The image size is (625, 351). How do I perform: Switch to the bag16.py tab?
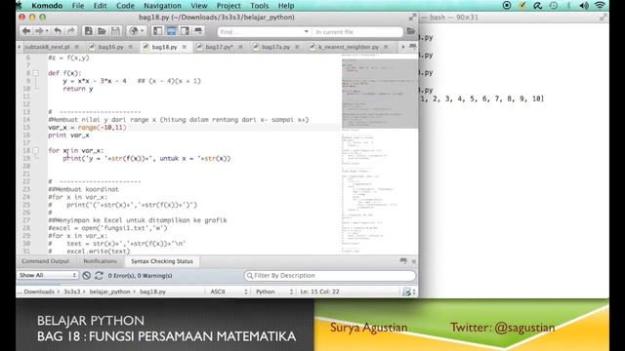click(110, 47)
